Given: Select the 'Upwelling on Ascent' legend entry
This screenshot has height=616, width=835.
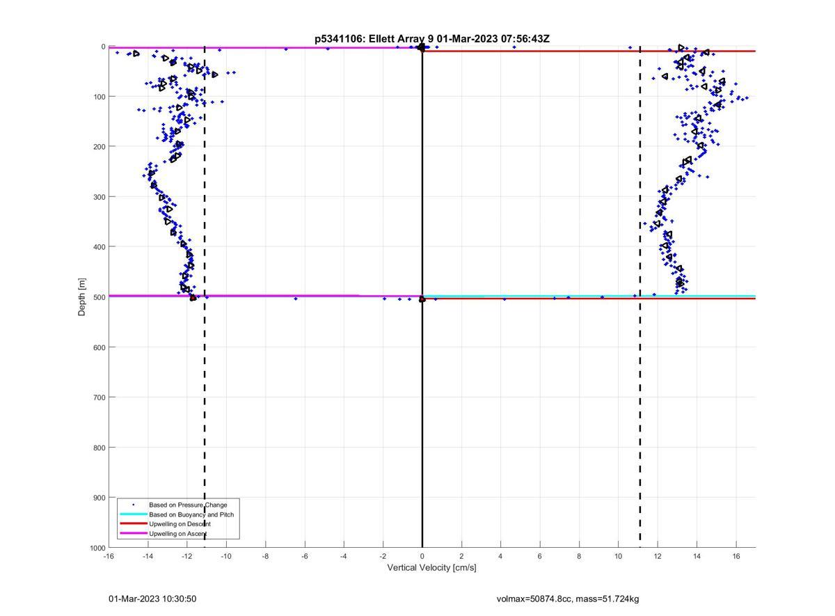Looking at the screenshot, I should [x=178, y=533].
